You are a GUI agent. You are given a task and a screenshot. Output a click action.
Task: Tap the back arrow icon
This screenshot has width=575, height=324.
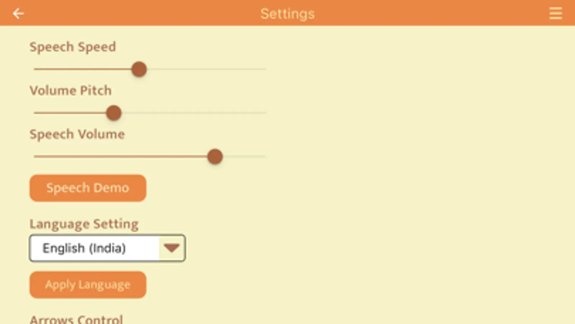(18, 14)
